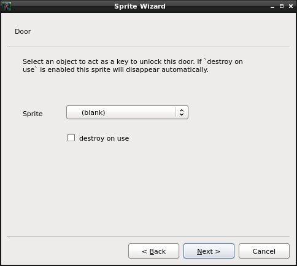The width and height of the screenshot is (297, 266).
Task: Go to previous page with Back button
Action: pyautogui.click(x=153, y=251)
